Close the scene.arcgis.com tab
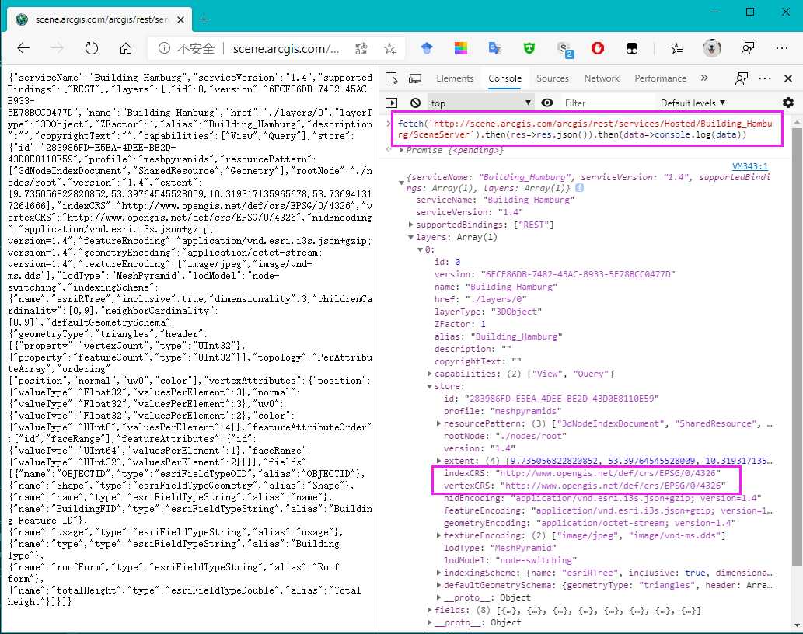803x634 pixels. (181, 19)
